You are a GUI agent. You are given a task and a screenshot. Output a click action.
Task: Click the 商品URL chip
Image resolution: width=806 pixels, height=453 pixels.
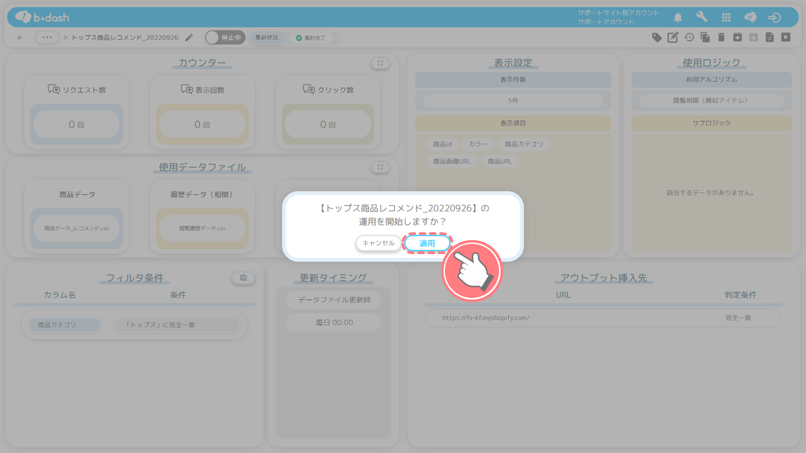pos(500,162)
